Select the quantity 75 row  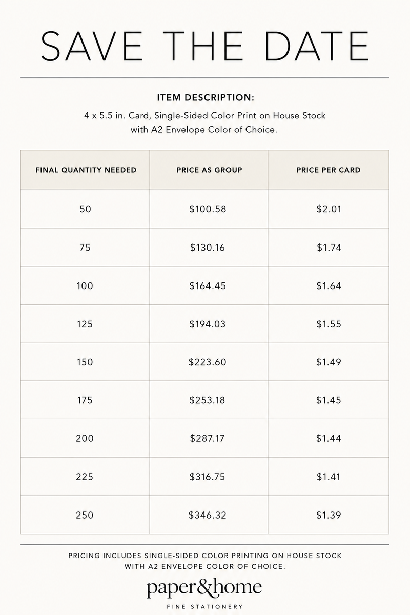click(205, 247)
